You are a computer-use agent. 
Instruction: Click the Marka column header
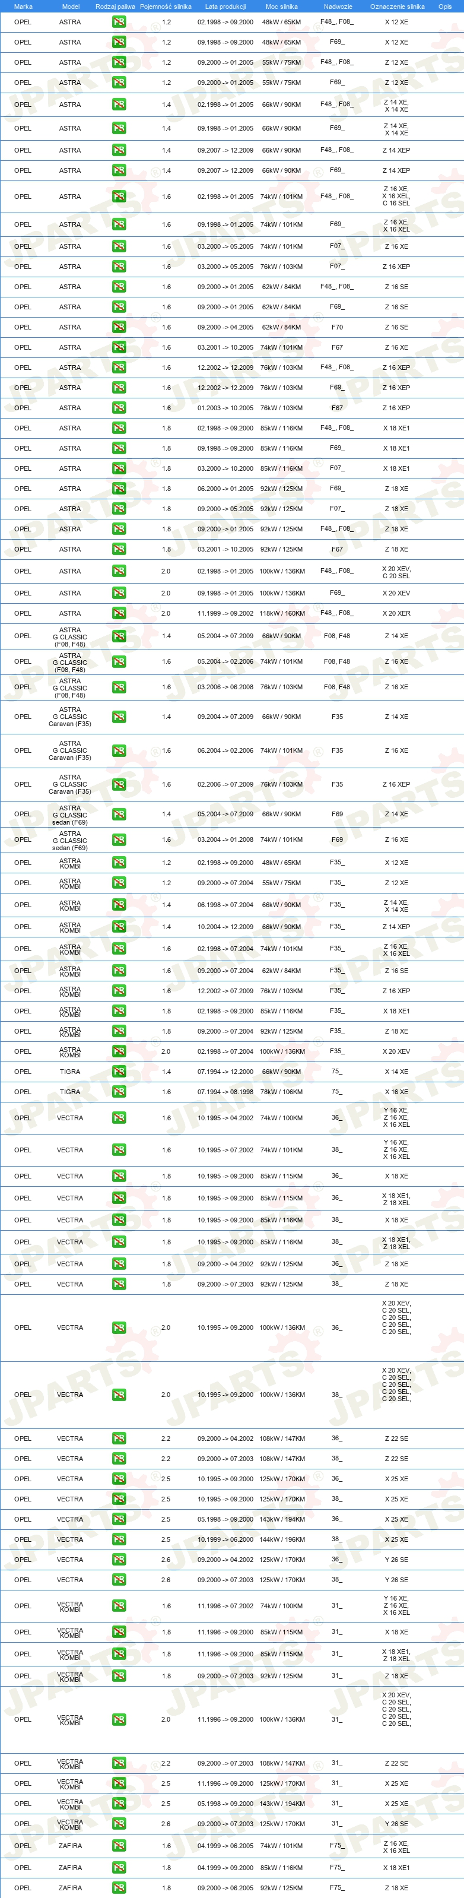(23, 7)
